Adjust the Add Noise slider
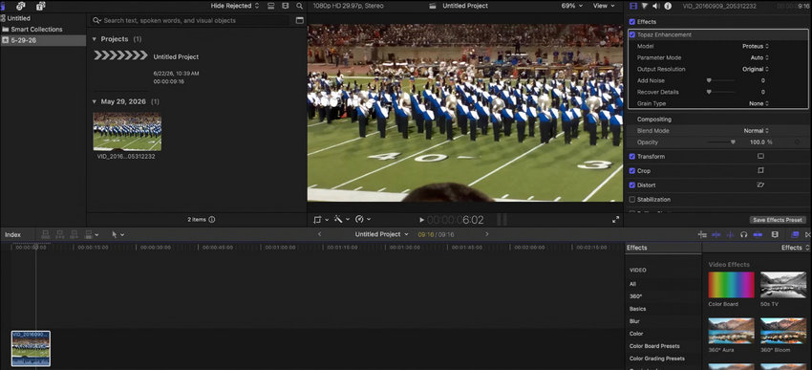Screen dimensions: 812x370 (709, 80)
